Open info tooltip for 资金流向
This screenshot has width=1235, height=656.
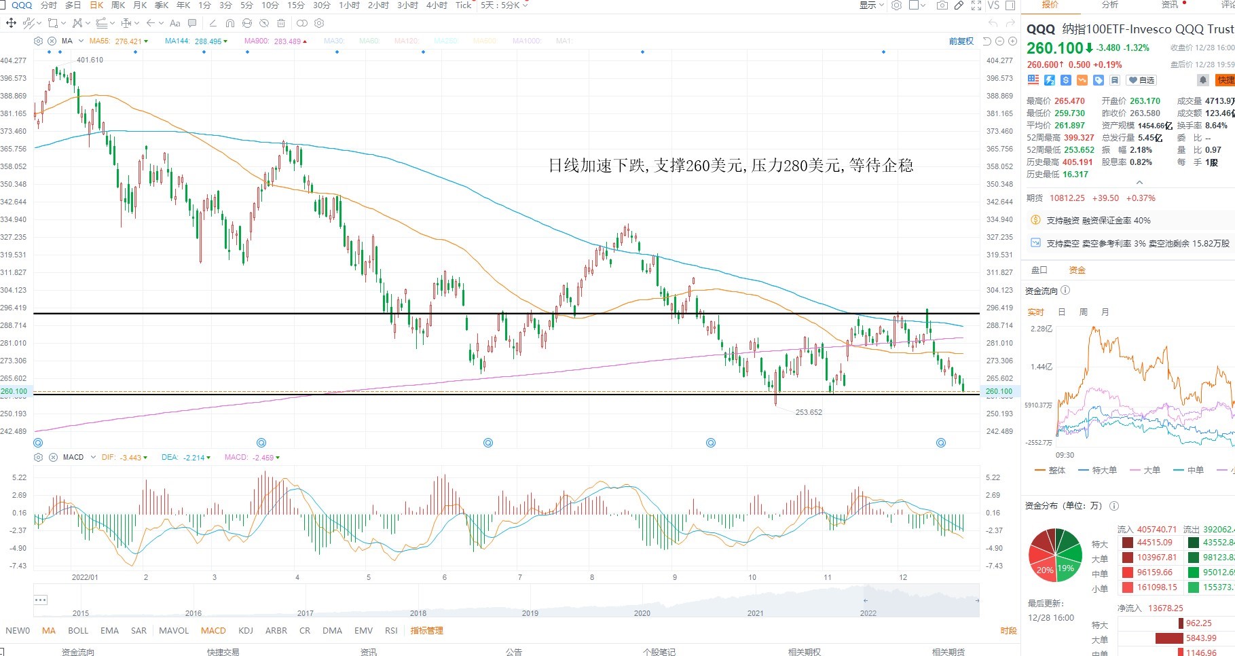point(1065,291)
